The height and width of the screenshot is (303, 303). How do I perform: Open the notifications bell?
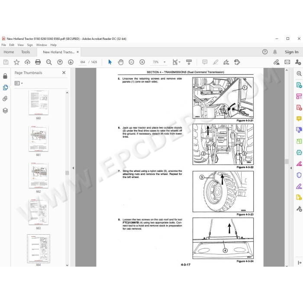pyautogui.click(x=275, y=52)
